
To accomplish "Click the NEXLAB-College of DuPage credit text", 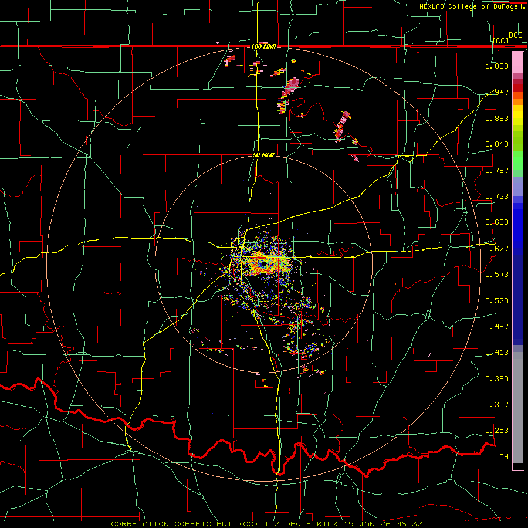I will point(468,6).
